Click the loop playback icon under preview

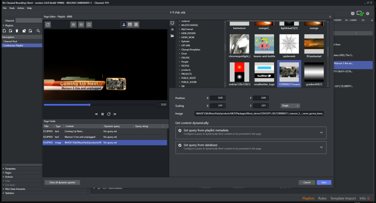coord(109,114)
